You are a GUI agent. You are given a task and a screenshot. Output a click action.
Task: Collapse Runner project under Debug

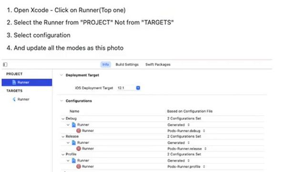click(x=68, y=125)
